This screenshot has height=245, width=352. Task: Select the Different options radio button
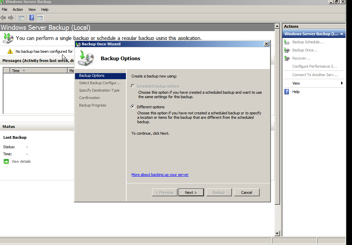(x=133, y=107)
